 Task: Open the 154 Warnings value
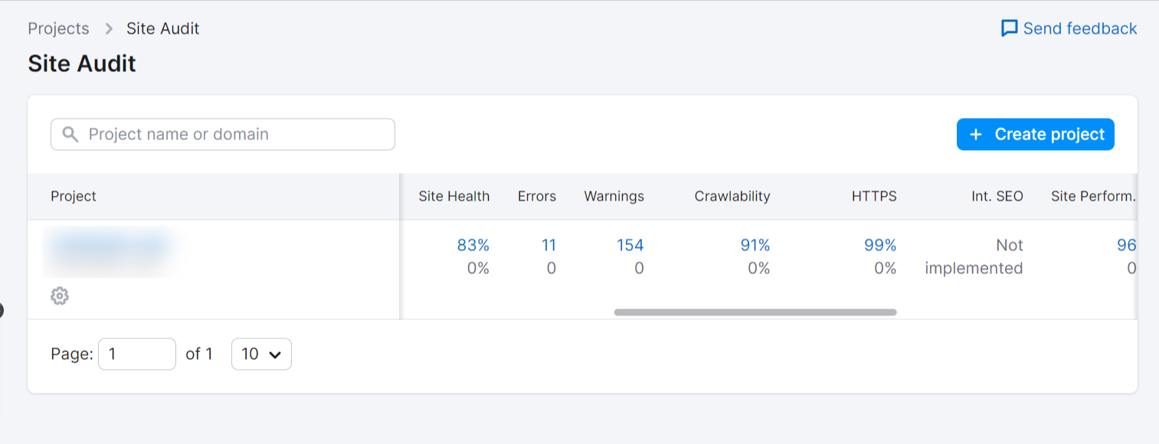click(630, 246)
